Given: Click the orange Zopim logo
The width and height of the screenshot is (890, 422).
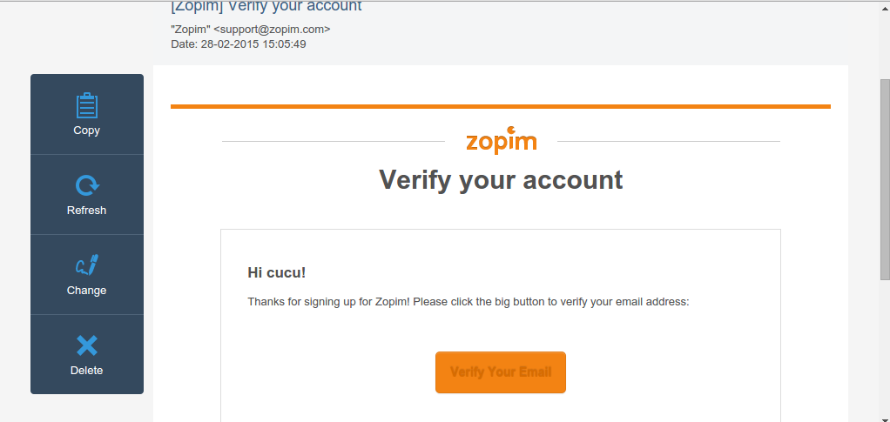Looking at the screenshot, I should [501, 141].
